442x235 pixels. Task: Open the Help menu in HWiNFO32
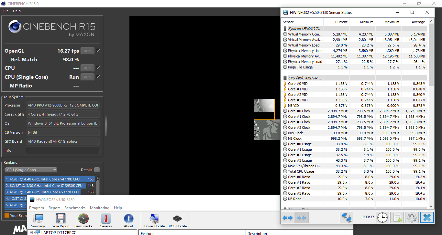point(118,208)
